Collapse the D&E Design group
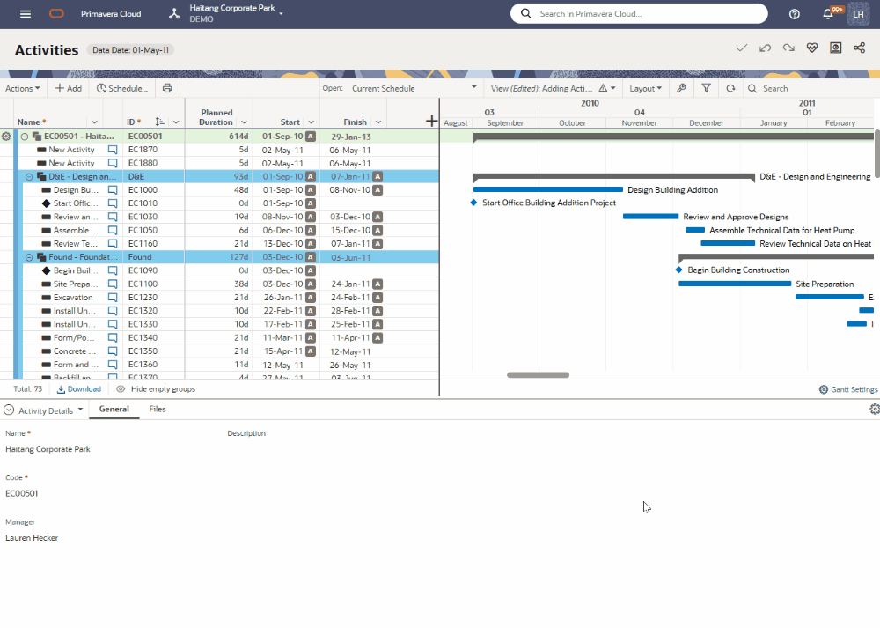 [x=29, y=177]
